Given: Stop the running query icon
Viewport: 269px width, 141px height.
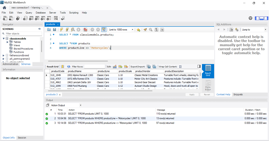Looking at the screenshot, I should (78, 30).
